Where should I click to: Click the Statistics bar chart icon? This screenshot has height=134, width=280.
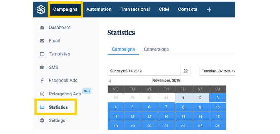pos(42,107)
